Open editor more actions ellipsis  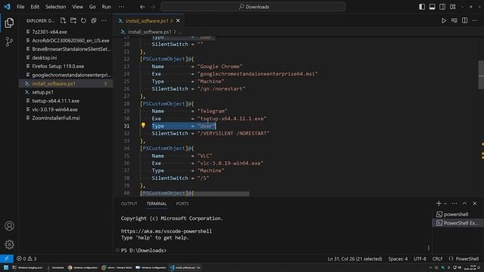tap(475, 20)
